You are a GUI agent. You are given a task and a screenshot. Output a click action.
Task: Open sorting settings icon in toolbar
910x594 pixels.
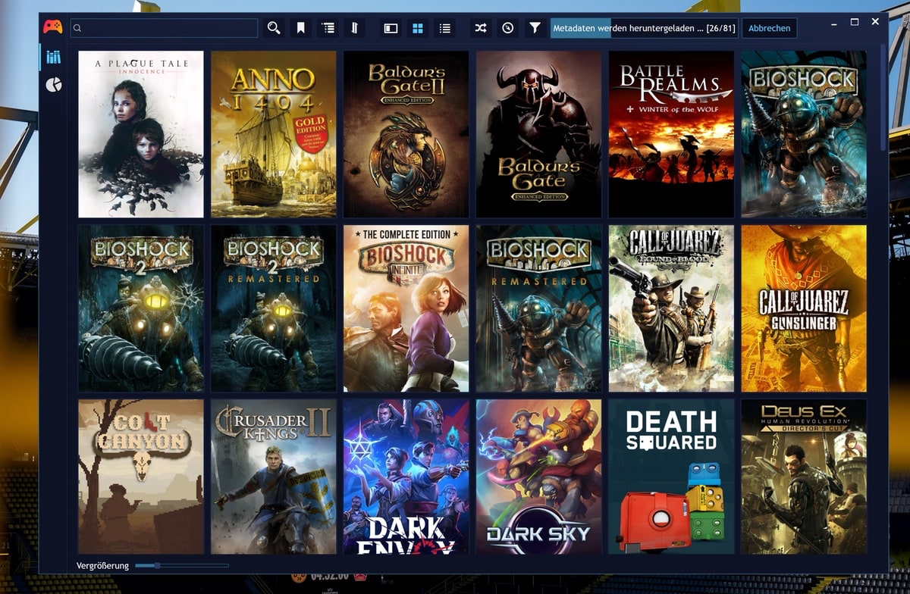tap(354, 28)
